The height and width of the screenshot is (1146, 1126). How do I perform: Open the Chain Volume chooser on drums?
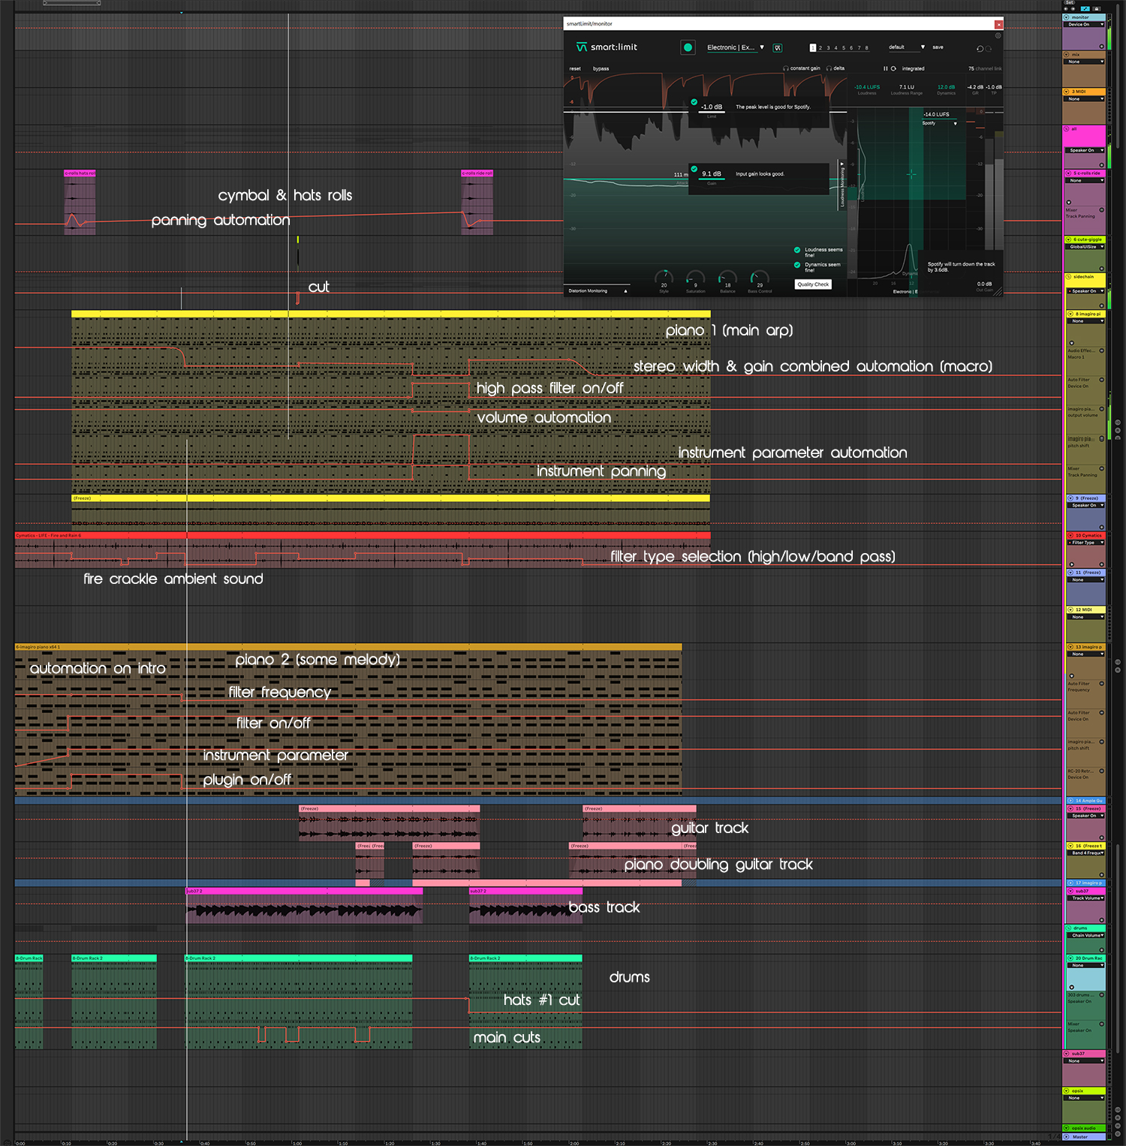tap(1085, 935)
